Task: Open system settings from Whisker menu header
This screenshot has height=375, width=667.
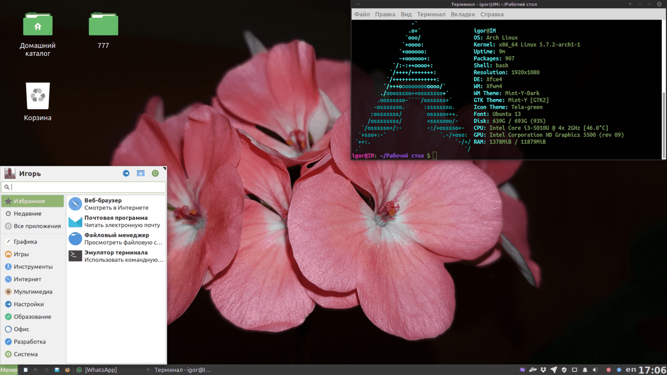Action: (126, 173)
